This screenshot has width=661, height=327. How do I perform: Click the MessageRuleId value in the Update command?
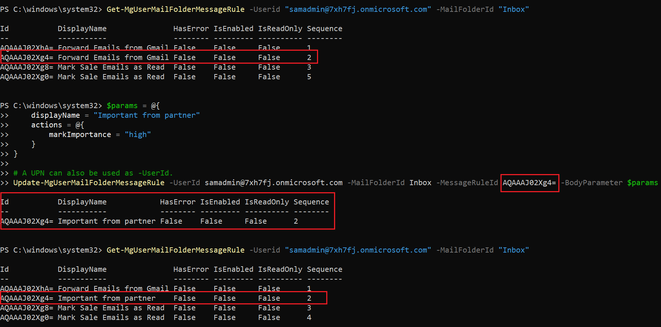pos(529,183)
